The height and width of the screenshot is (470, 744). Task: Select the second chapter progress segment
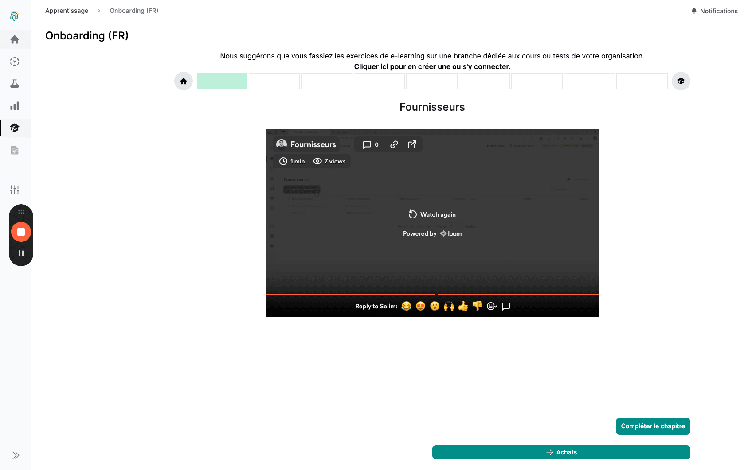pos(274,81)
